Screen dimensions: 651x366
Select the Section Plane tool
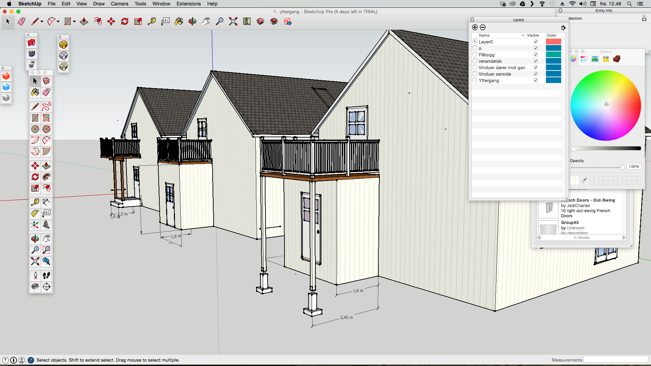tap(46, 287)
